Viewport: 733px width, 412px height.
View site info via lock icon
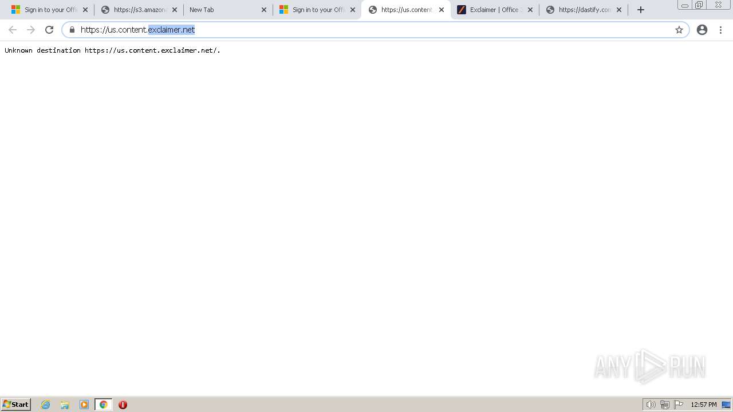72,30
